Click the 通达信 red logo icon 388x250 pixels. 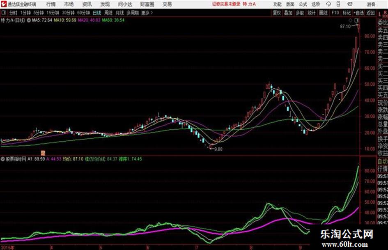[4, 4]
